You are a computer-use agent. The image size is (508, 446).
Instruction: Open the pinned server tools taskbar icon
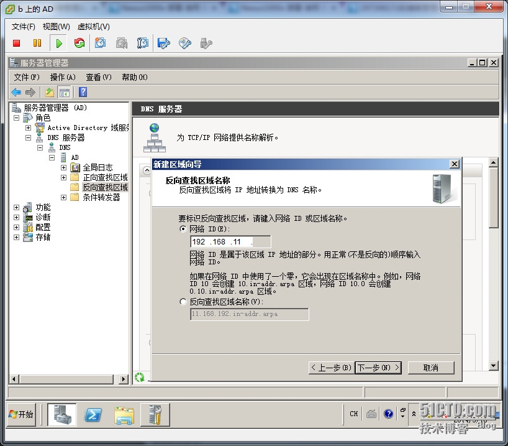click(155, 414)
